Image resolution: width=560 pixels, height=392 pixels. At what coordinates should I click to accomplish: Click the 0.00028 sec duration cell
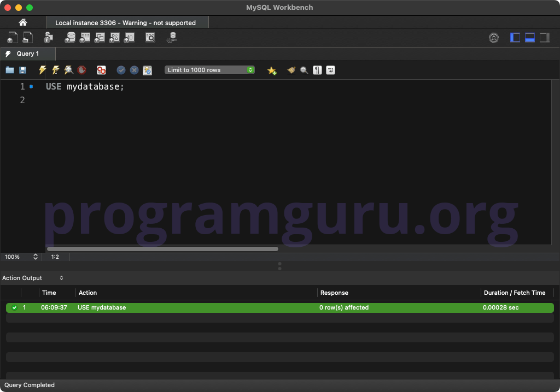click(x=501, y=307)
